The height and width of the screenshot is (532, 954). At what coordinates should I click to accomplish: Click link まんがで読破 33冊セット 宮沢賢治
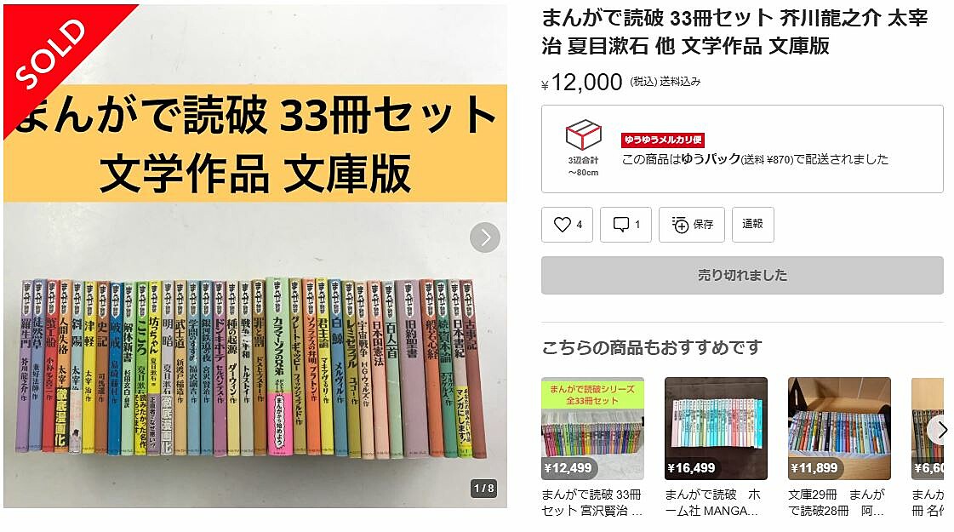592,502
